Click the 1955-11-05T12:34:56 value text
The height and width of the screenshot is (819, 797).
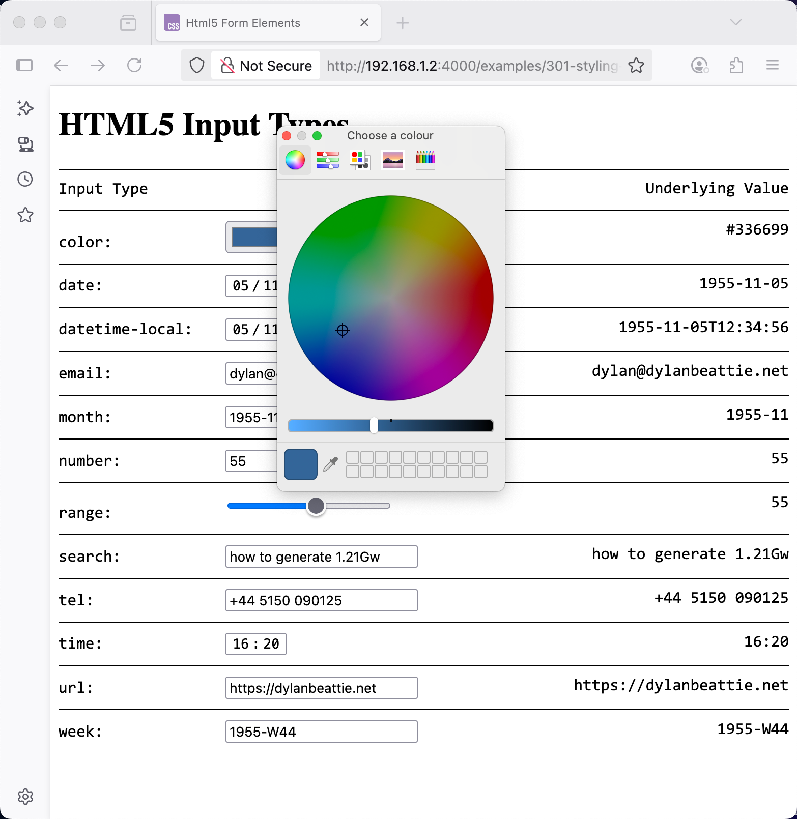[x=703, y=327]
